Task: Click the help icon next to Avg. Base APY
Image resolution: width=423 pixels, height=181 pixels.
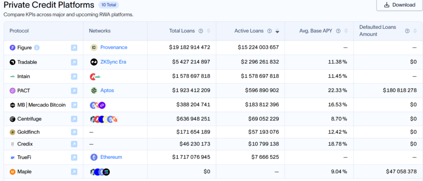Action: [338, 31]
